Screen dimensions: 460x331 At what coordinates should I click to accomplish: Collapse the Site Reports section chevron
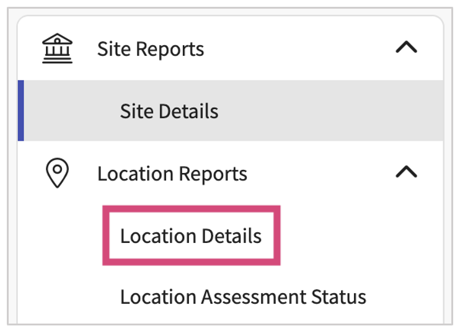pos(406,48)
